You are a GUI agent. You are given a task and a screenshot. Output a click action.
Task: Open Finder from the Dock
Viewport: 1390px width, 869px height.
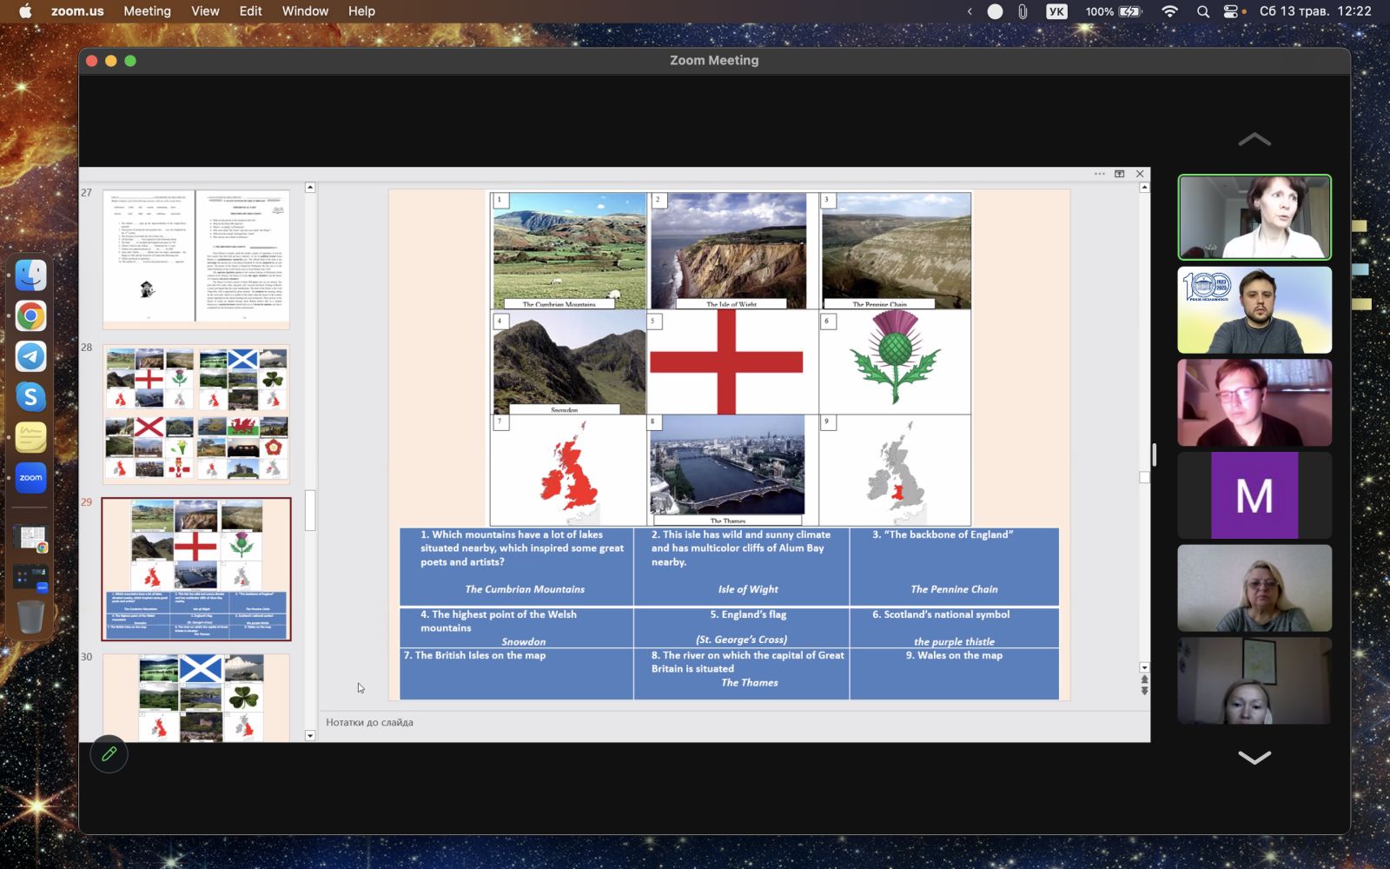pyautogui.click(x=31, y=275)
